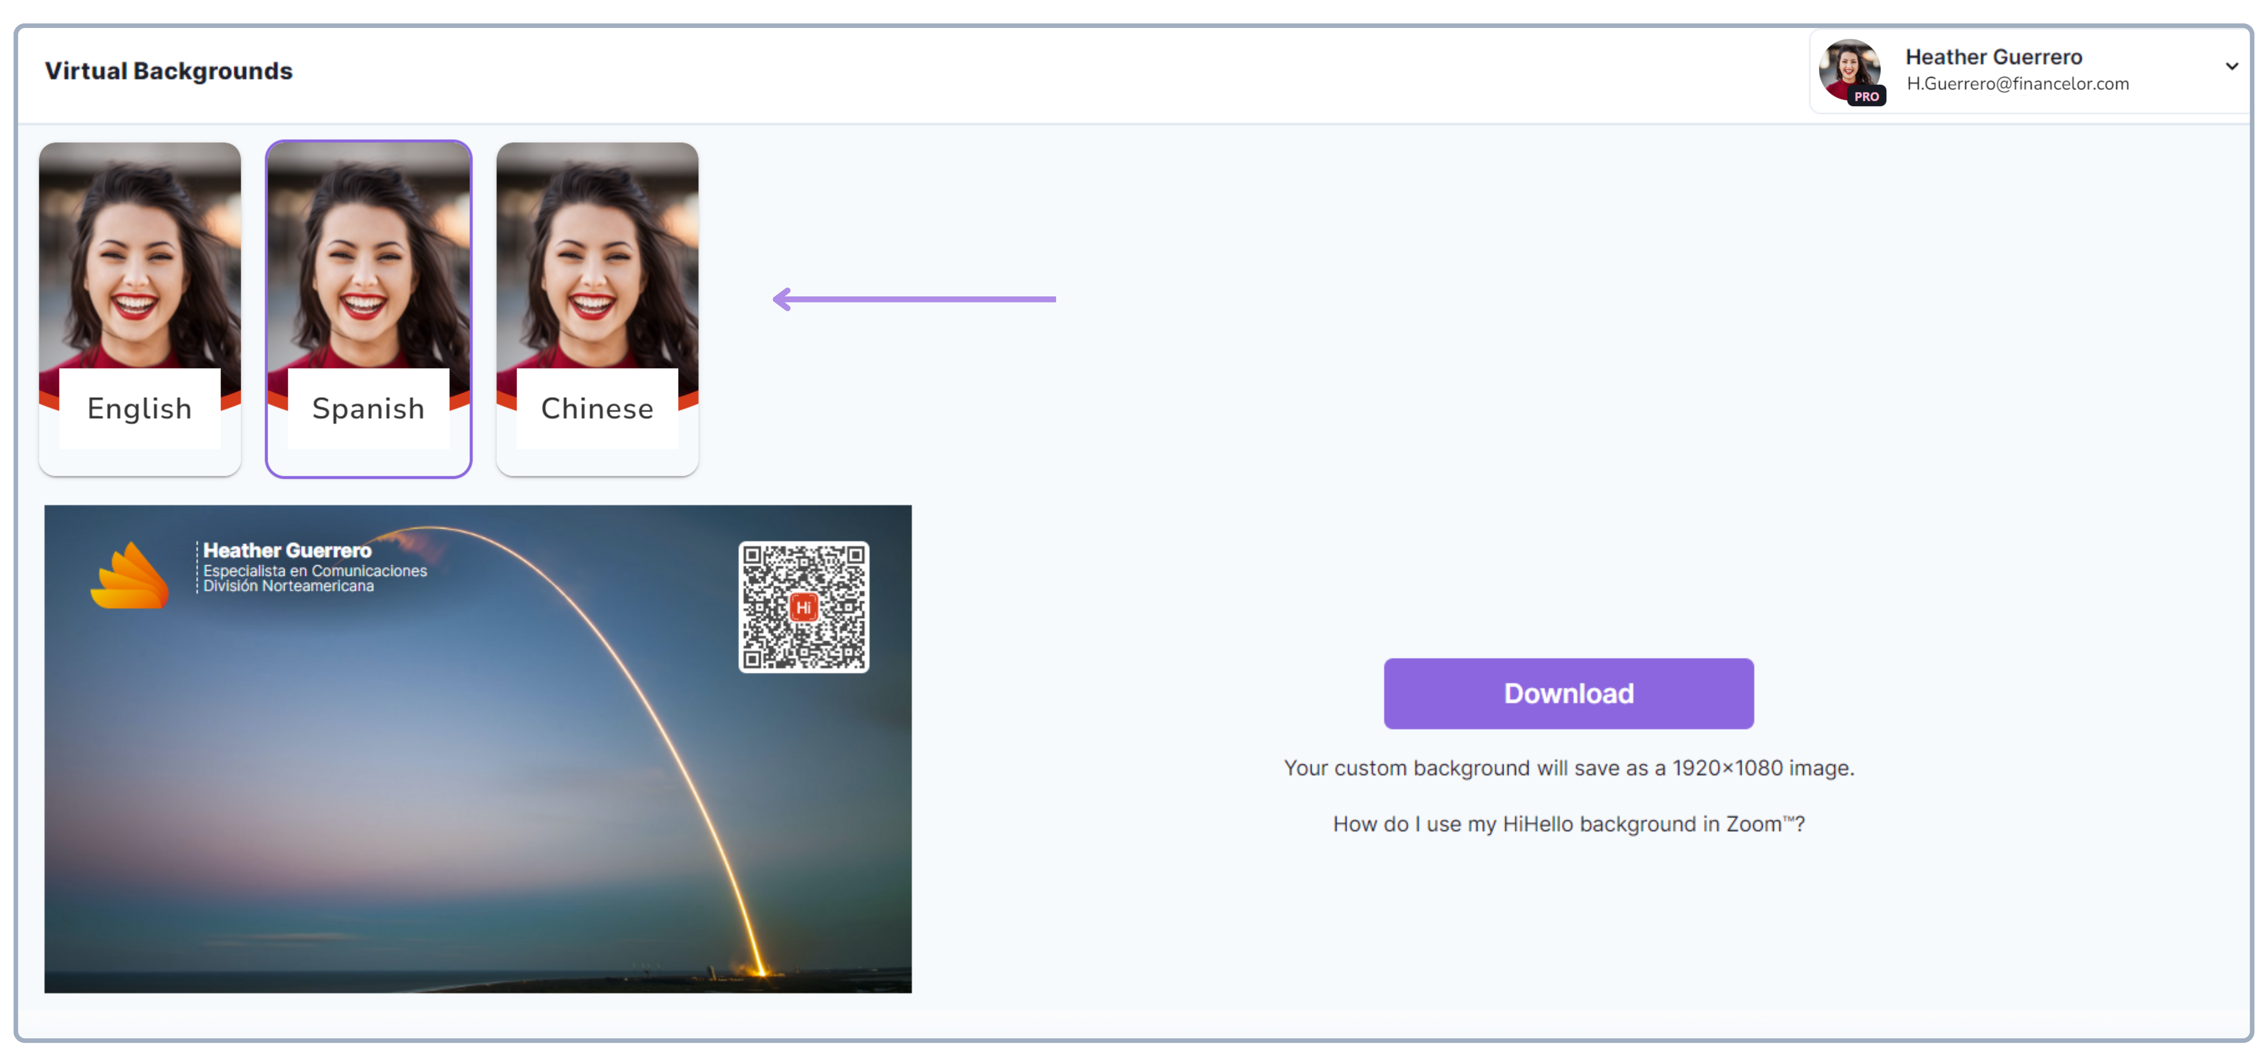Select the Spanish card thumbnail

tap(368, 309)
